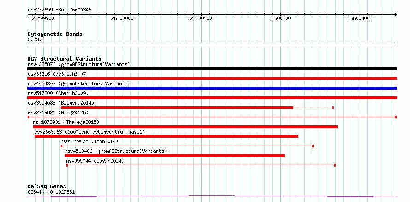Click the 26599900 ruler position
Screen dimensions: 410x202
(43, 18)
